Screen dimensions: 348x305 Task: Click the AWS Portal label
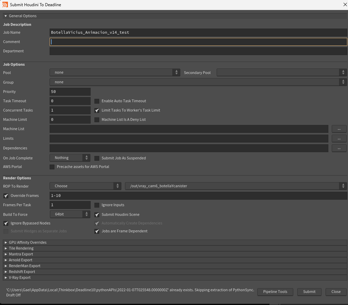tap(12, 167)
